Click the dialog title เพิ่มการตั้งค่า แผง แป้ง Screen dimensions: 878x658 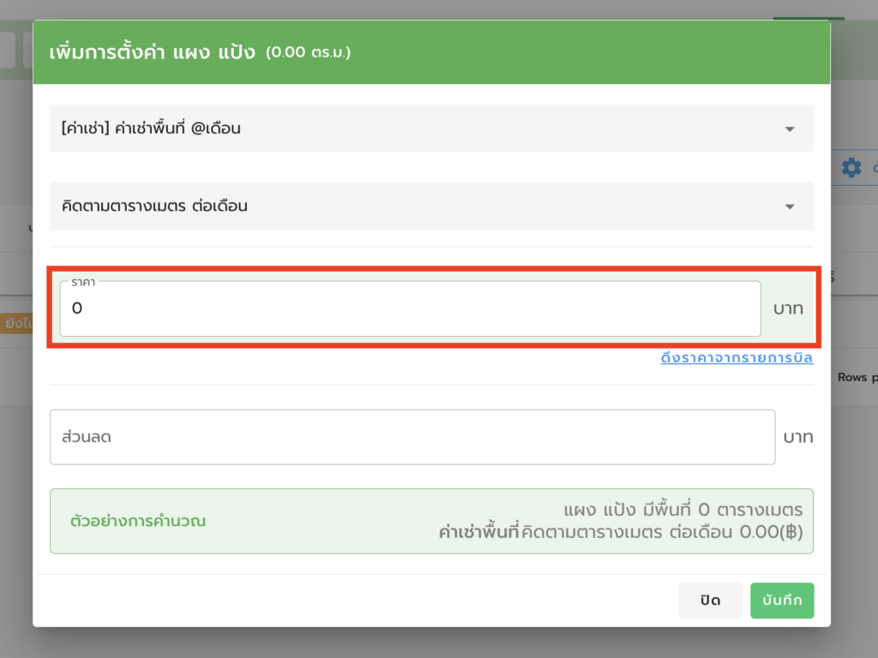coord(152,52)
